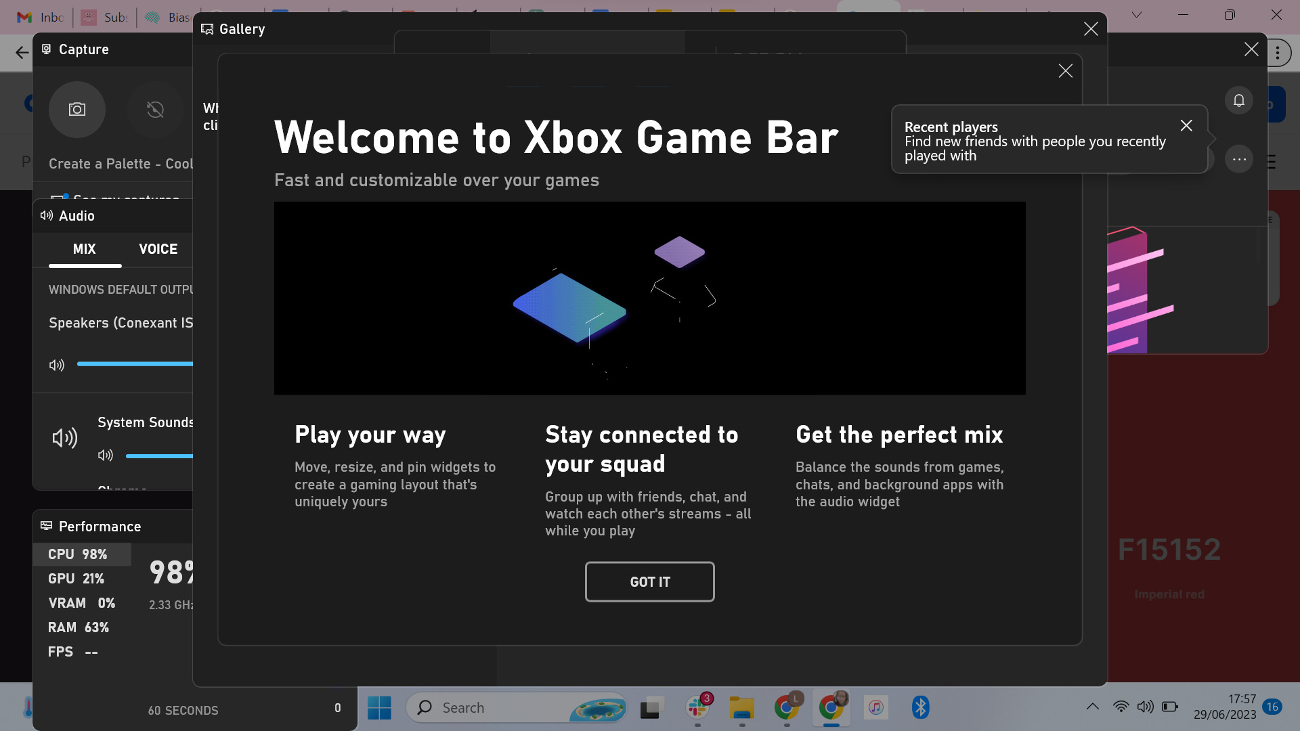This screenshot has height=731, width=1300.
Task: Go back using the browser back arrow
Action: click(x=22, y=53)
